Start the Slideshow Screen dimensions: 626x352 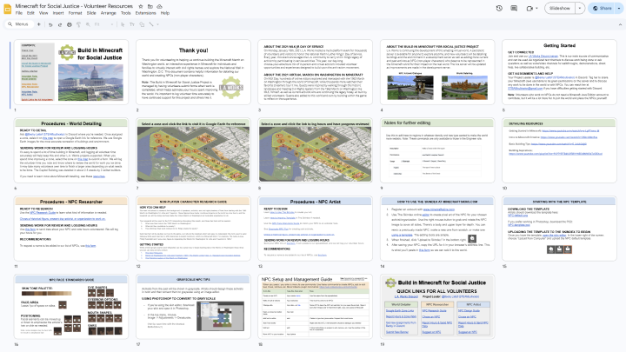(559, 8)
